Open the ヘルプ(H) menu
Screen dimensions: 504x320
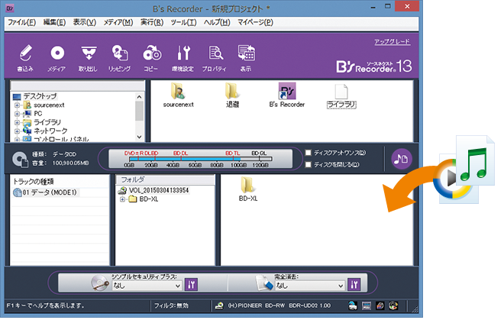point(217,22)
